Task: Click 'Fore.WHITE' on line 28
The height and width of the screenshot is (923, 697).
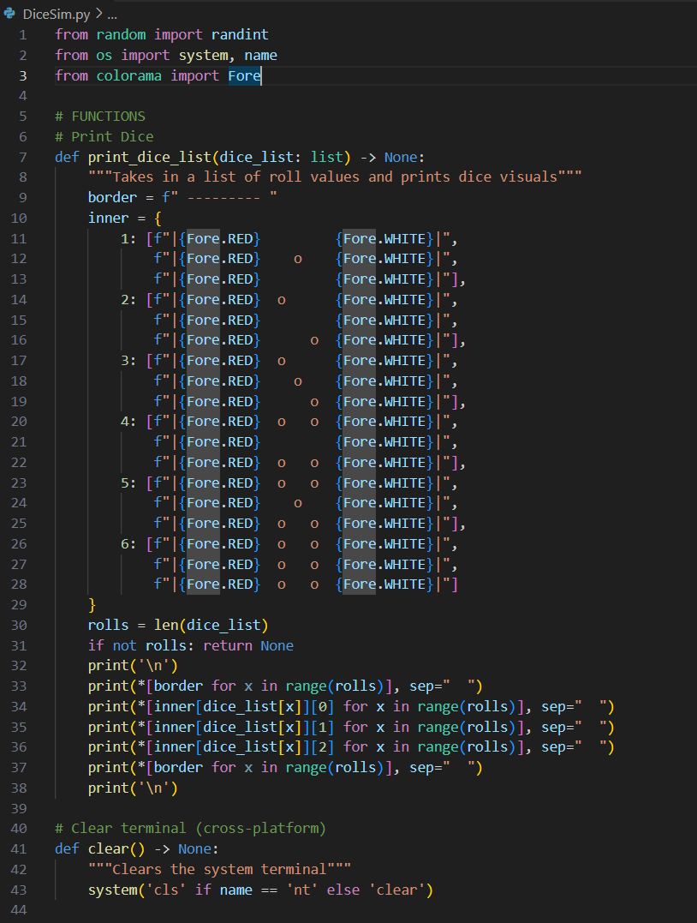Action: pyautogui.click(x=384, y=584)
